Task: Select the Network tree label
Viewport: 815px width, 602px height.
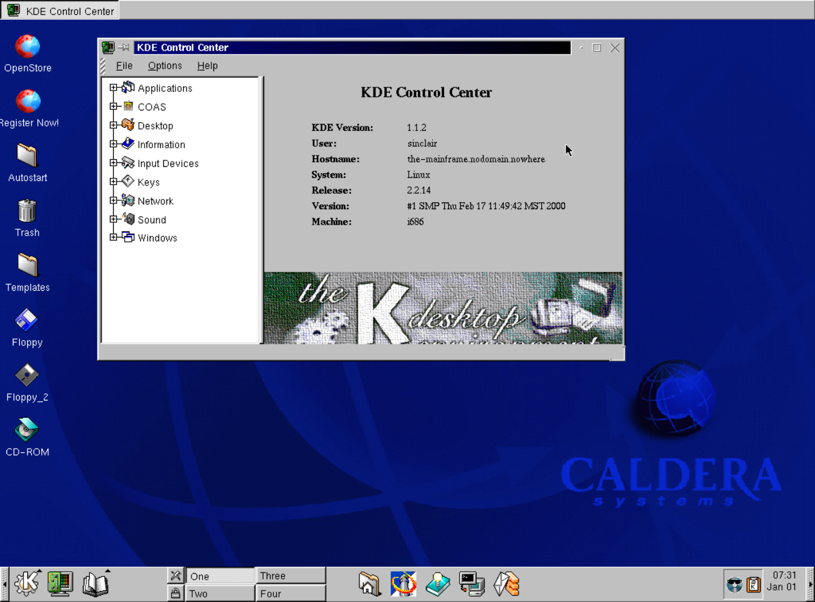Action: (x=156, y=201)
